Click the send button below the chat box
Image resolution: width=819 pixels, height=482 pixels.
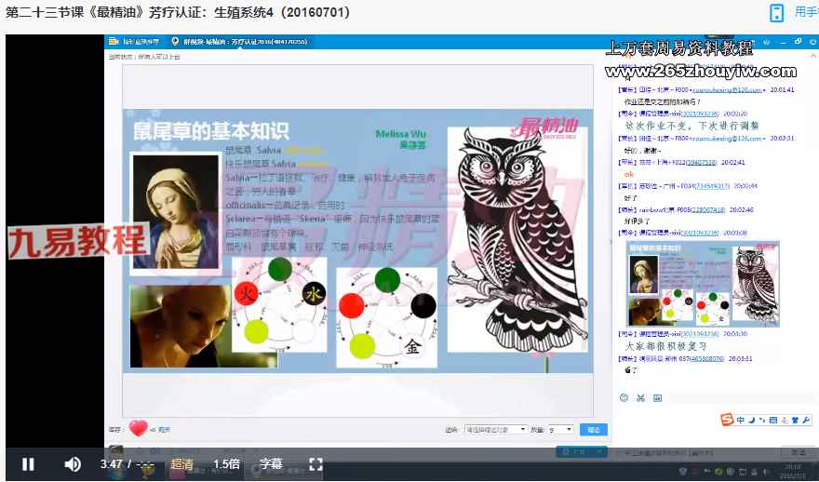tap(798, 453)
